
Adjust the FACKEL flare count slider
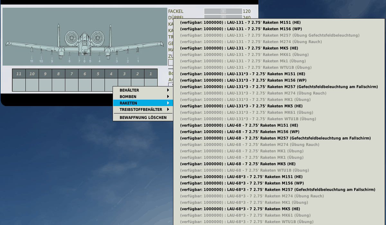click(223, 11)
